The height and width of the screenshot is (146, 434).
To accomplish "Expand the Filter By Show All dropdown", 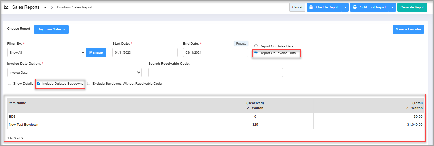I will 46,53.
